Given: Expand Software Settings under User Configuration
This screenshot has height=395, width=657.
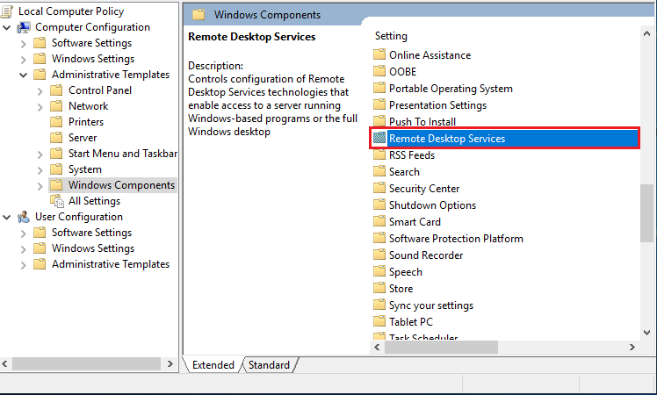Looking at the screenshot, I should [x=24, y=233].
